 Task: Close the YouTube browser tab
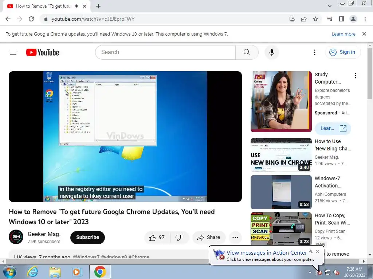85,6
